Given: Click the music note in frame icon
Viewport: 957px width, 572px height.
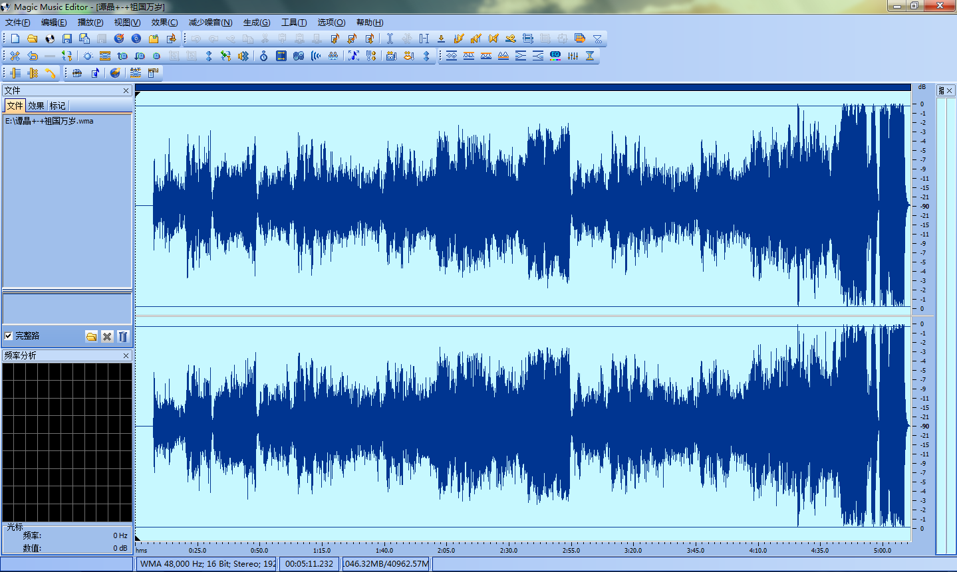Looking at the screenshot, I should click(354, 56).
